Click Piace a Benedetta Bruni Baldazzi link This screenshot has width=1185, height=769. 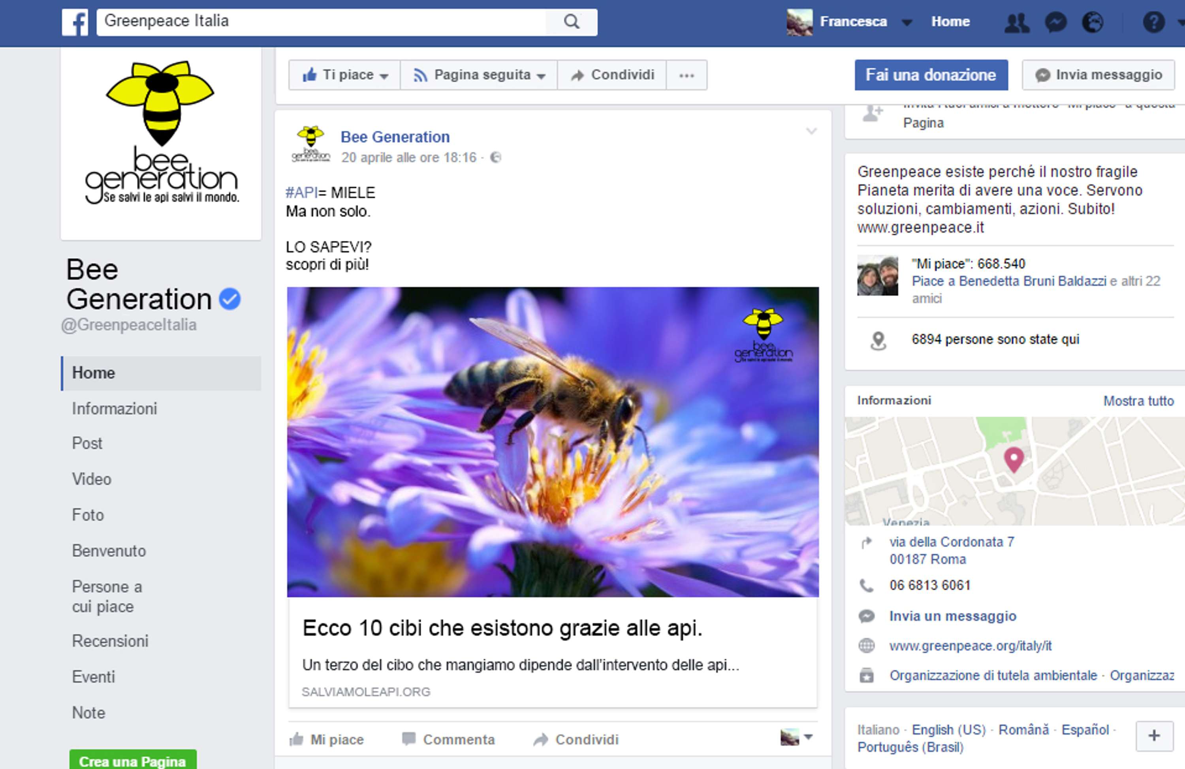[1009, 281]
